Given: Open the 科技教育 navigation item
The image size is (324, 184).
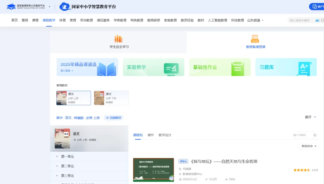Looking at the screenshot, I should click(x=237, y=20).
